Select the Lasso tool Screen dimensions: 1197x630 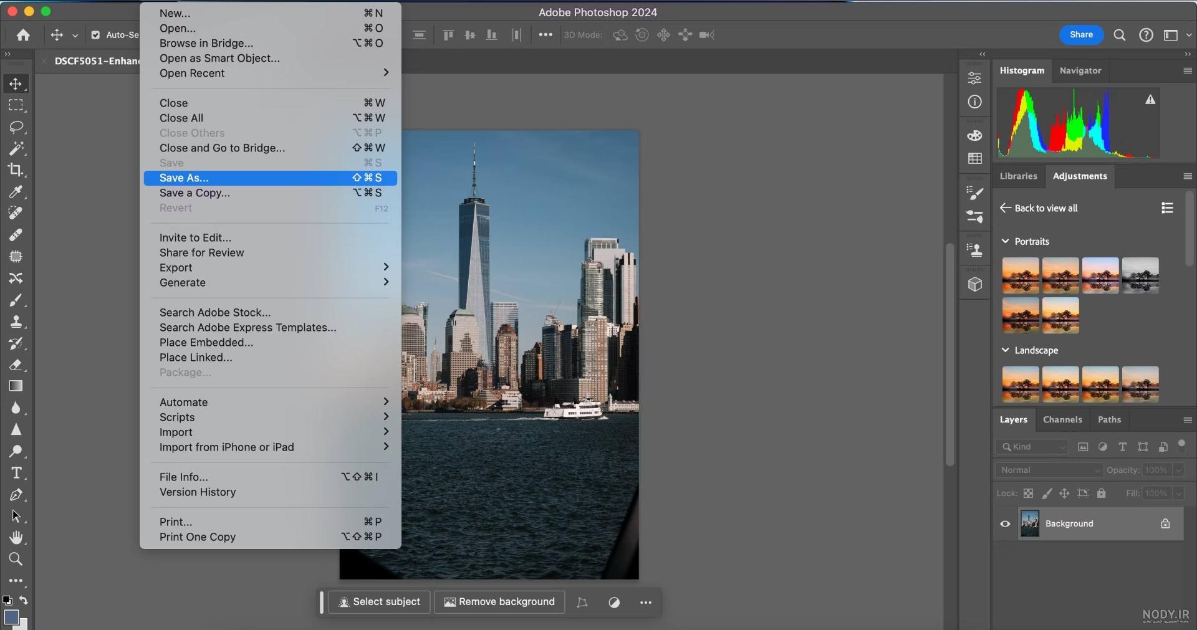(x=16, y=127)
